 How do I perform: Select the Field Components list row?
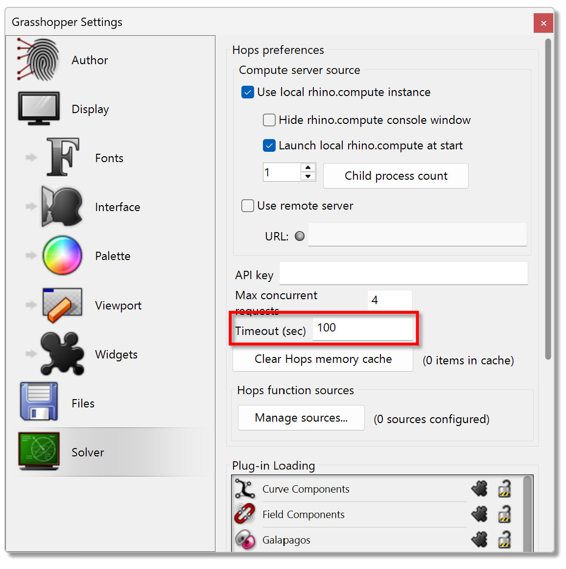[382, 514]
